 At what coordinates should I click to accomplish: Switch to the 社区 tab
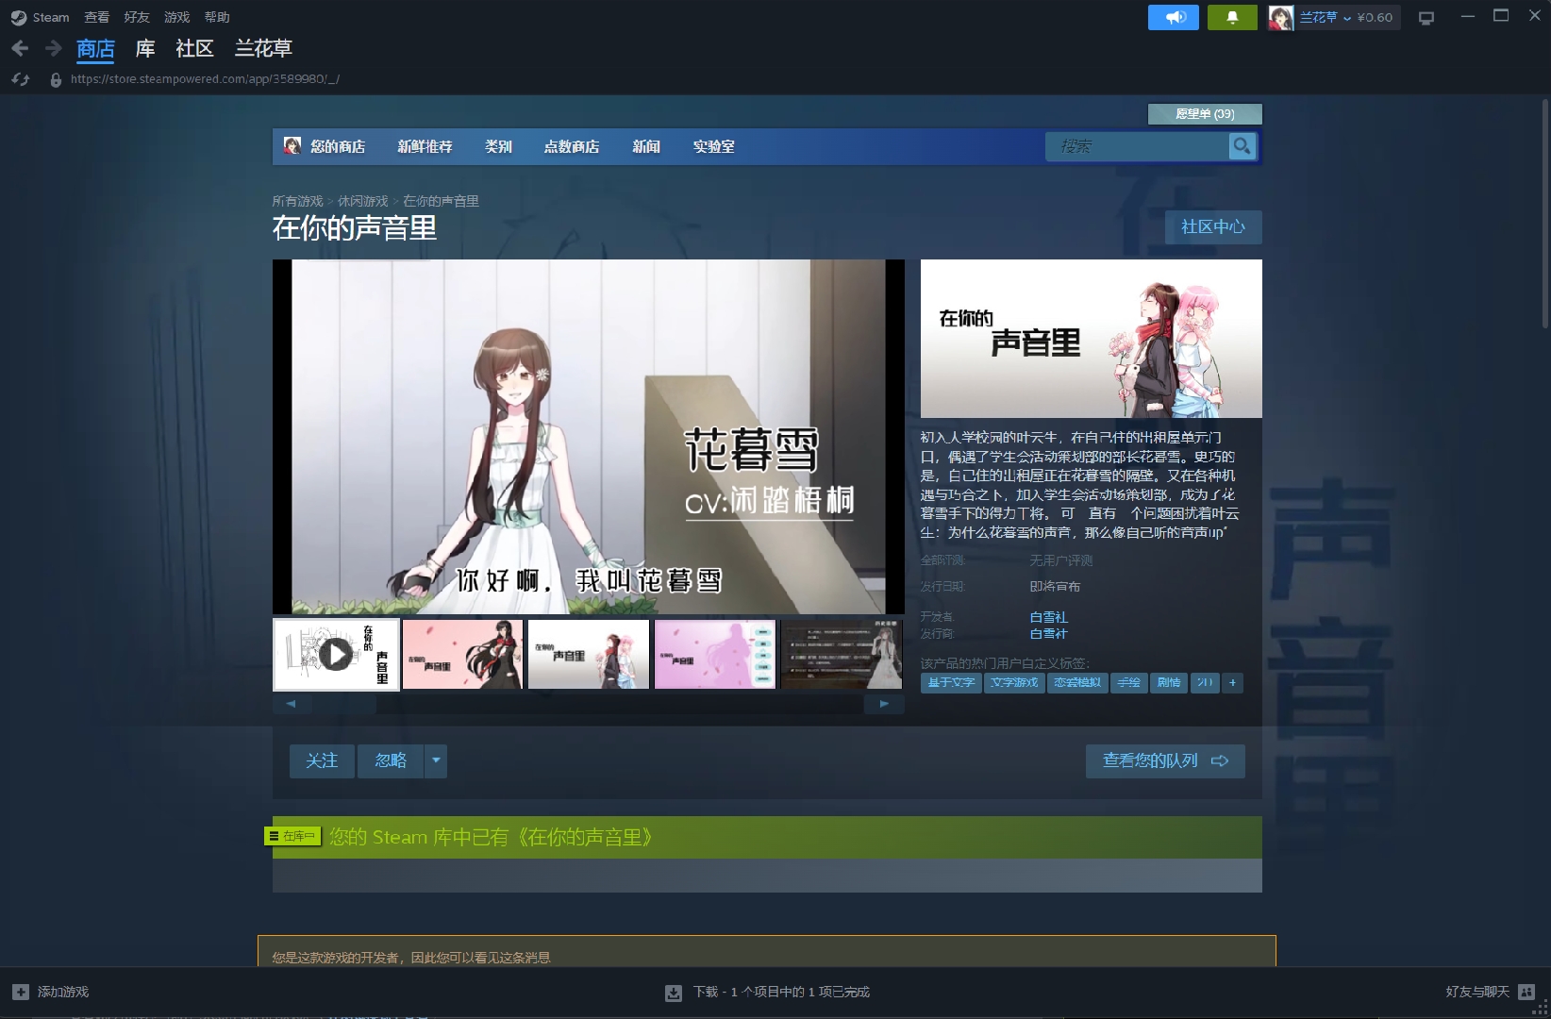[194, 48]
